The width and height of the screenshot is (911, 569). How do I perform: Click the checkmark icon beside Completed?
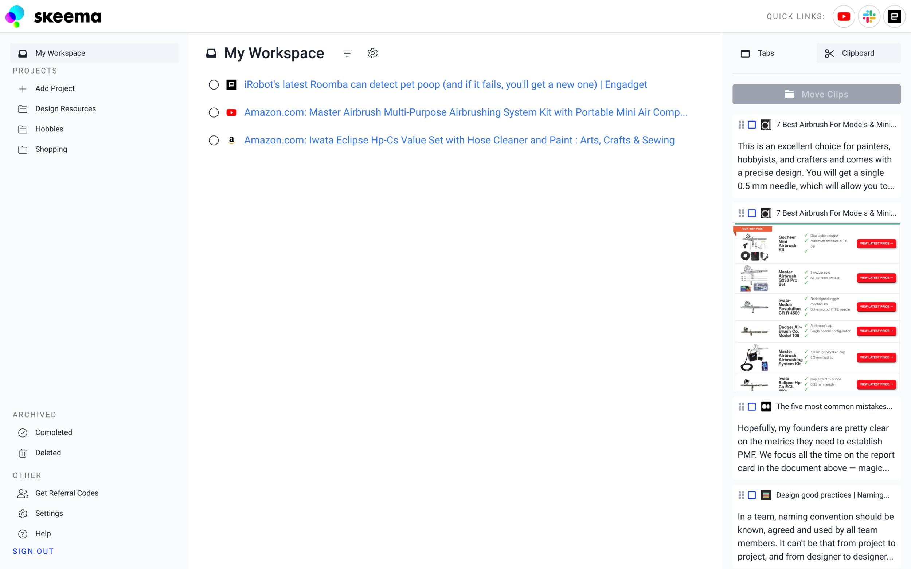(x=23, y=432)
